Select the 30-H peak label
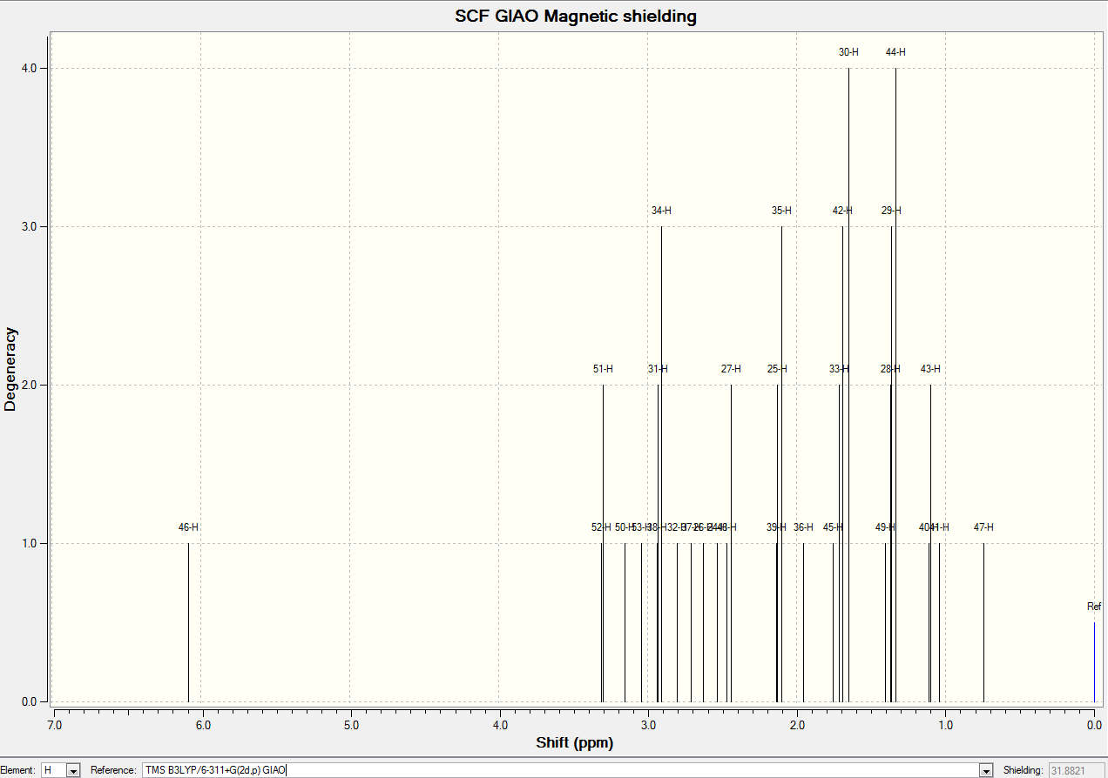This screenshot has width=1108, height=778. pos(848,52)
